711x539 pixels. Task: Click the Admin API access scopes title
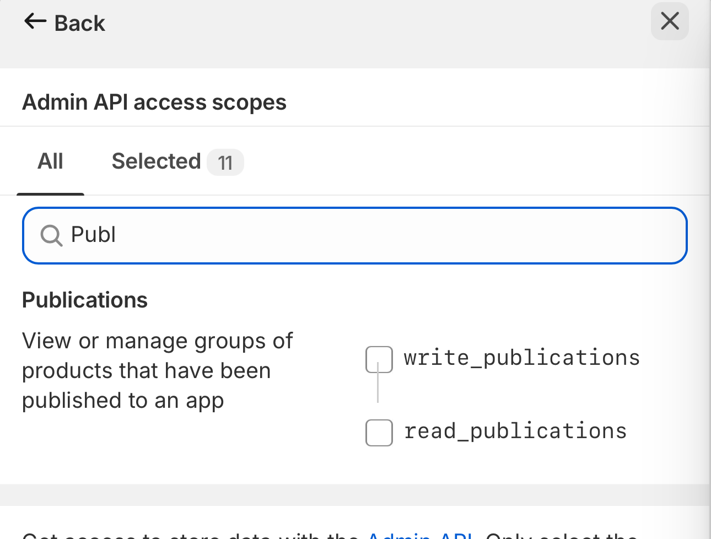[154, 103]
